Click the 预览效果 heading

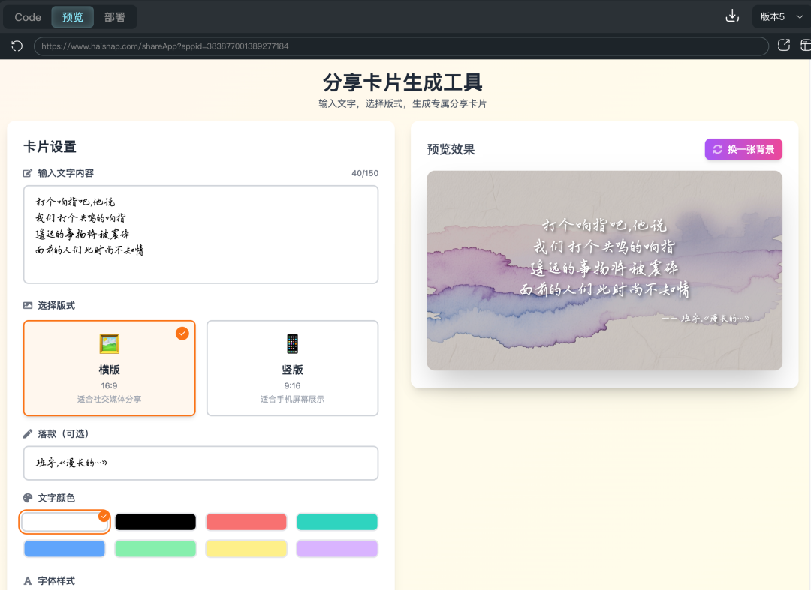451,150
